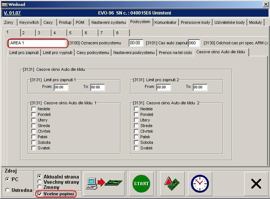
Task: Click the AREA 1 name field
Action: pos(37,43)
